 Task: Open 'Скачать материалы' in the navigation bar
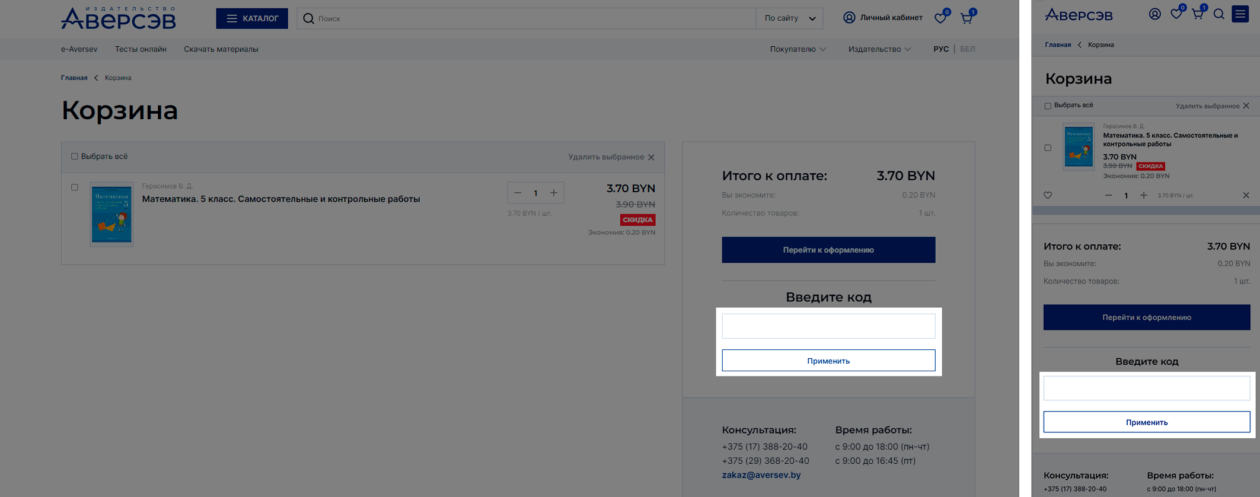pos(221,49)
